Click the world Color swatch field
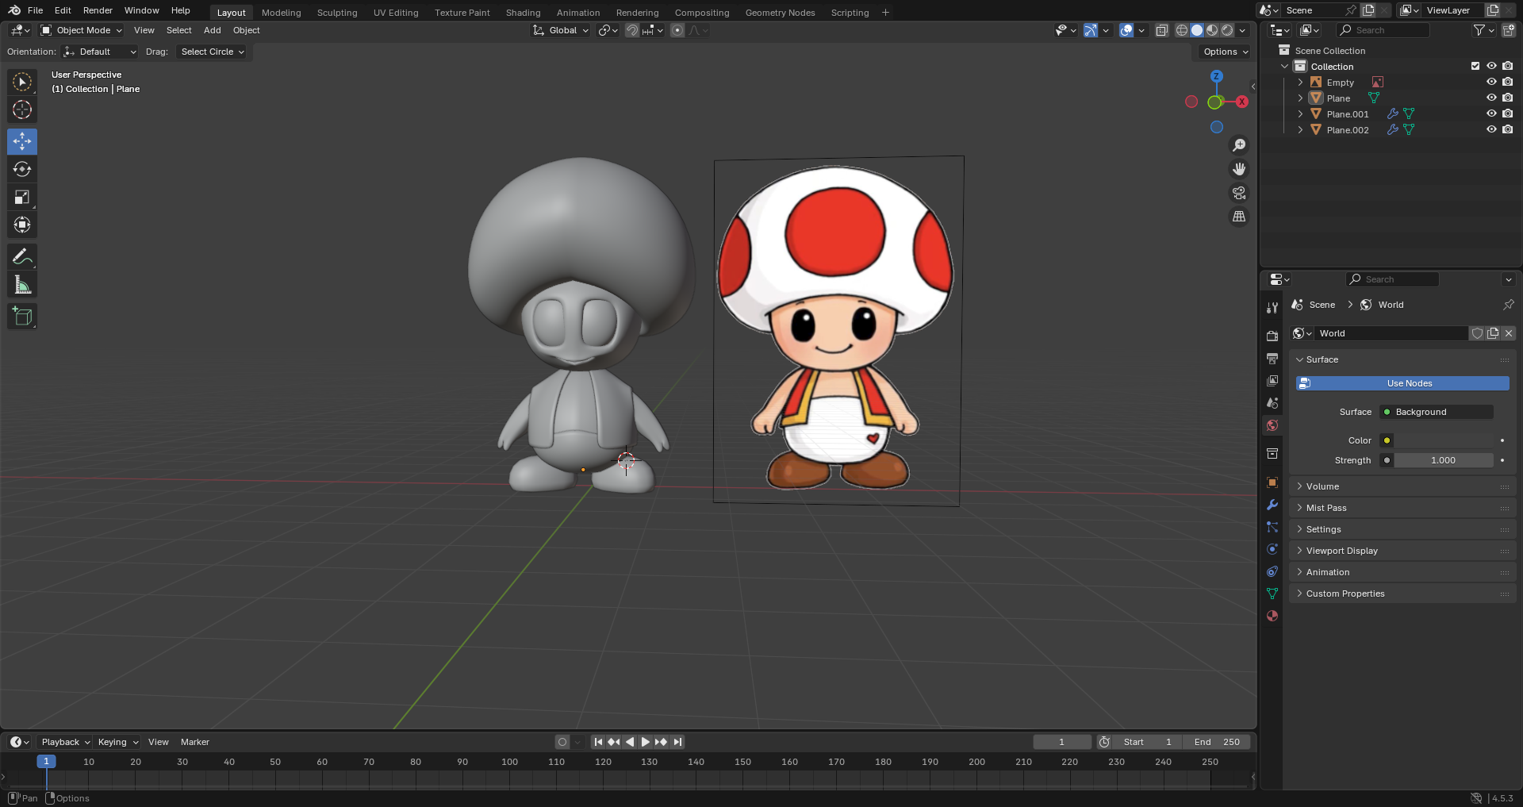Image resolution: width=1523 pixels, height=807 pixels. coord(1444,440)
